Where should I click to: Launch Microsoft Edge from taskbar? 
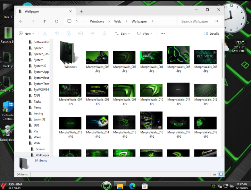[x=132, y=186]
